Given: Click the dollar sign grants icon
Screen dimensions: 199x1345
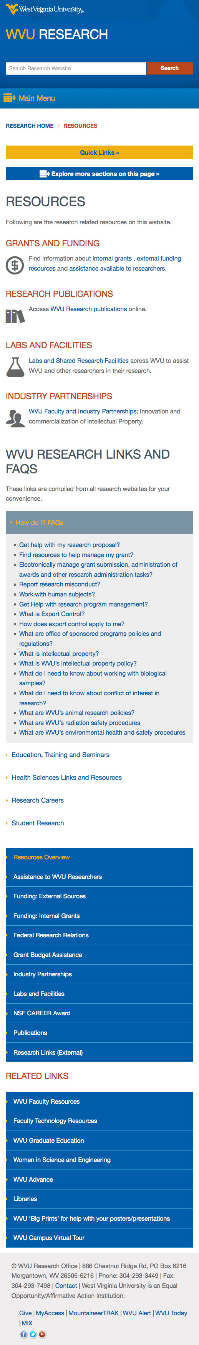Looking at the screenshot, I should (15, 265).
